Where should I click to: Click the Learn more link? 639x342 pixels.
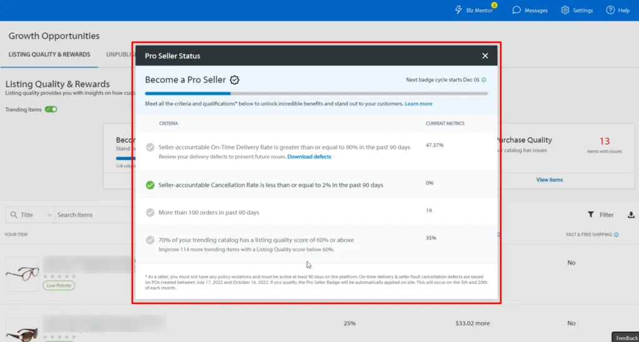(418, 104)
